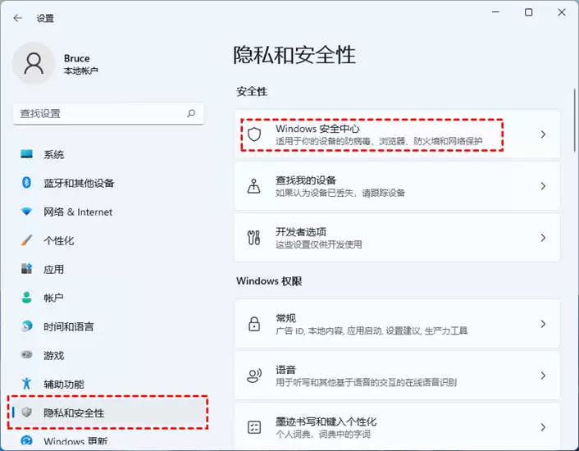579x451 pixels.
Task: Click the Bruce account name
Action: pyautogui.click(x=77, y=58)
